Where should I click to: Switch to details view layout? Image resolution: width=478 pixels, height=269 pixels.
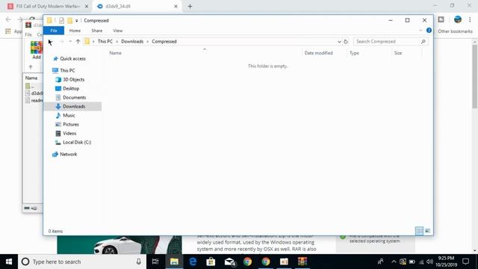(420, 231)
